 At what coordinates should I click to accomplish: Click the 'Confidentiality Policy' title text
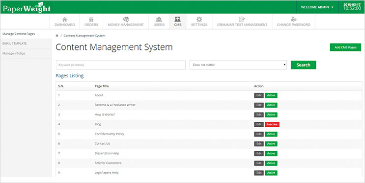(109, 134)
